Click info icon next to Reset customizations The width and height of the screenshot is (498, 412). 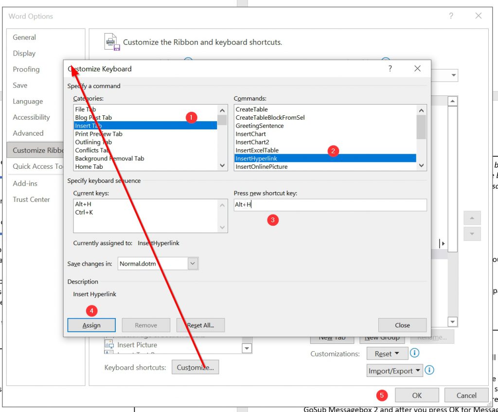click(x=414, y=353)
